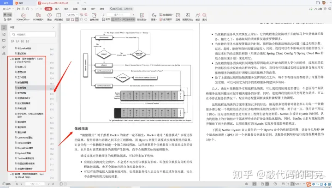Viewport: 332px width, 188px height.
Task: Open screenshot and compare tool
Action: tap(188, 17)
